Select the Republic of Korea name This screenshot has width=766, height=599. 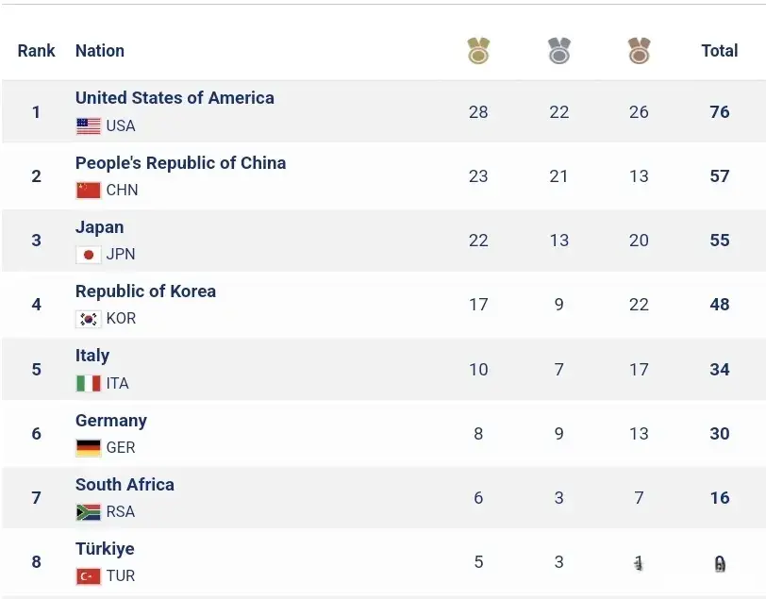(145, 291)
